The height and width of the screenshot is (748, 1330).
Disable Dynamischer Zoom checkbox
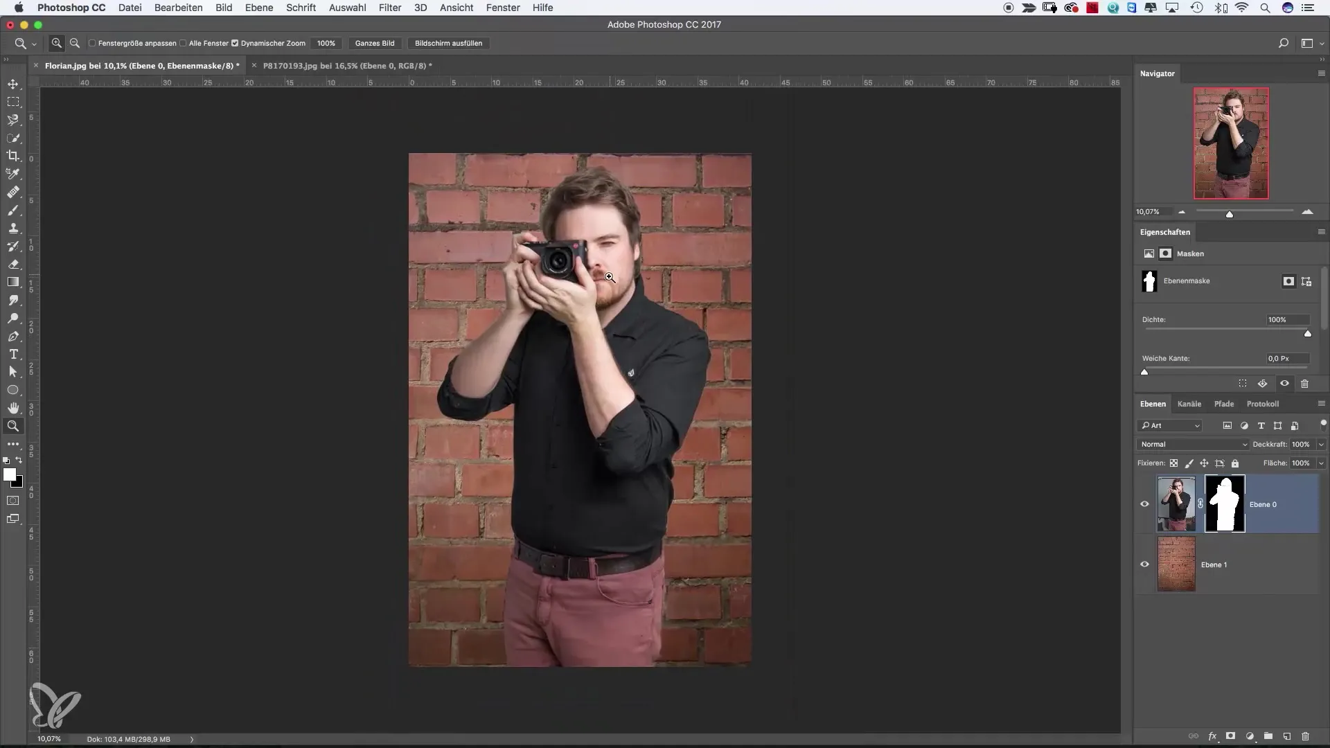pos(235,43)
